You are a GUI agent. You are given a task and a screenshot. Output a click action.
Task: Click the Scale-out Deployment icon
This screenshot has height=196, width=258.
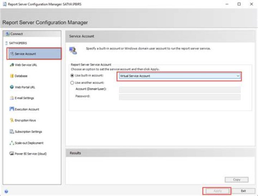point(12,143)
